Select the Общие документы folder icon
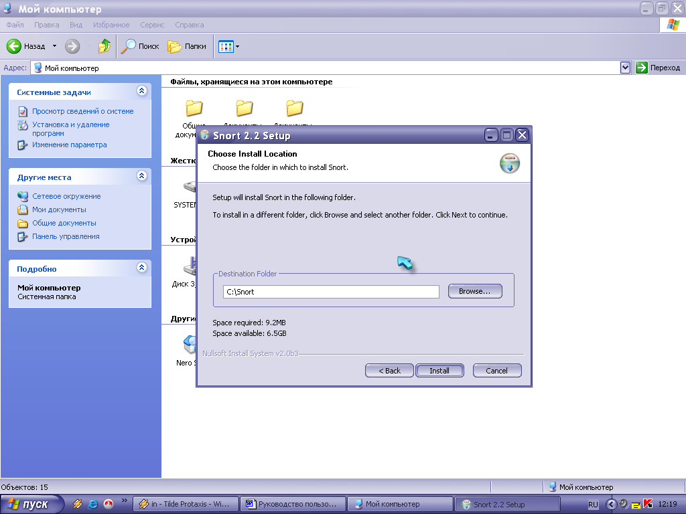 [x=194, y=108]
